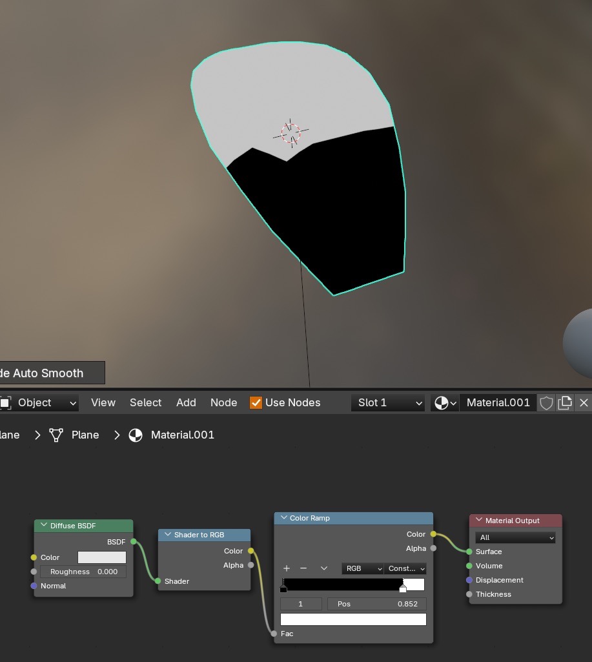Click Material.001 in the breadcrumb path
The image size is (592, 662).
pos(182,435)
